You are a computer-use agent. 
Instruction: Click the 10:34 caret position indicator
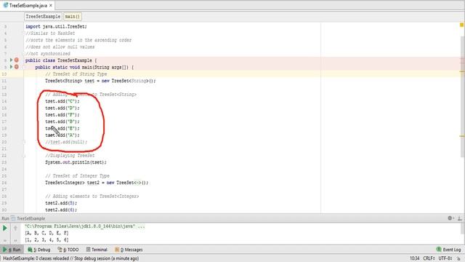[415, 258]
